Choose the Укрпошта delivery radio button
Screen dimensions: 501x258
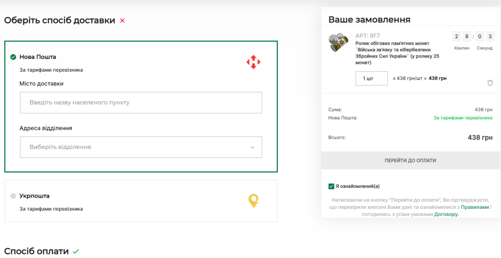(x=13, y=196)
